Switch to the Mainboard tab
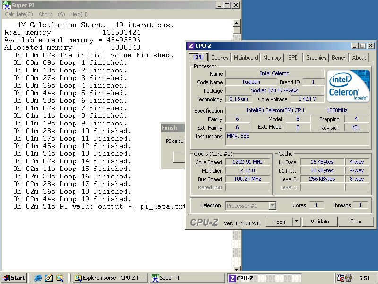Viewport: 378px width, 284px height. point(246,58)
